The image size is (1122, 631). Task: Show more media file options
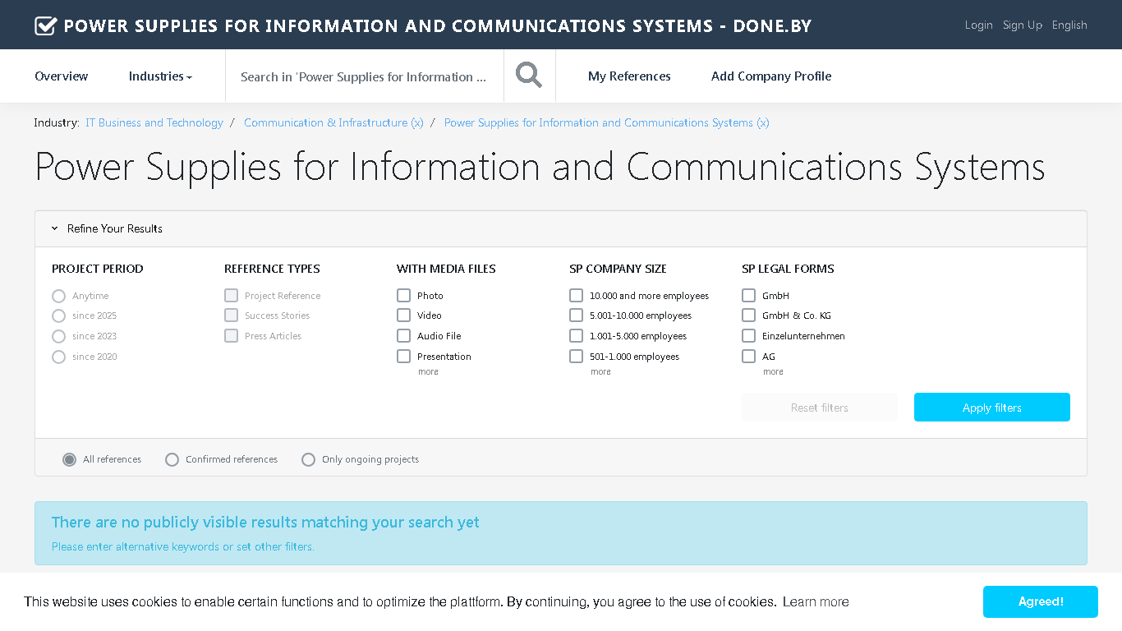click(428, 371)
